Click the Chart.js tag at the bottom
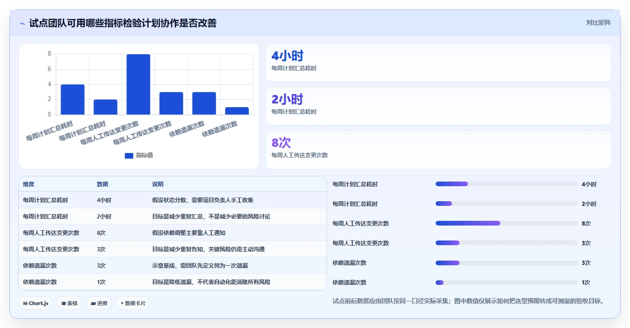630x328 pixels. point(36,303)
